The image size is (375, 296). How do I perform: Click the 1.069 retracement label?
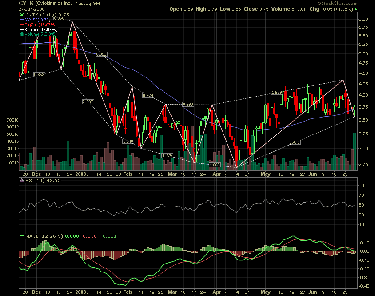coord(215,165)
